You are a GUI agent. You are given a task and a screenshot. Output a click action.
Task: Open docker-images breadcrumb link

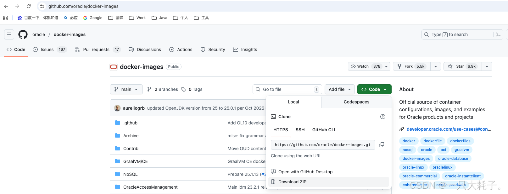coord(70,34)
